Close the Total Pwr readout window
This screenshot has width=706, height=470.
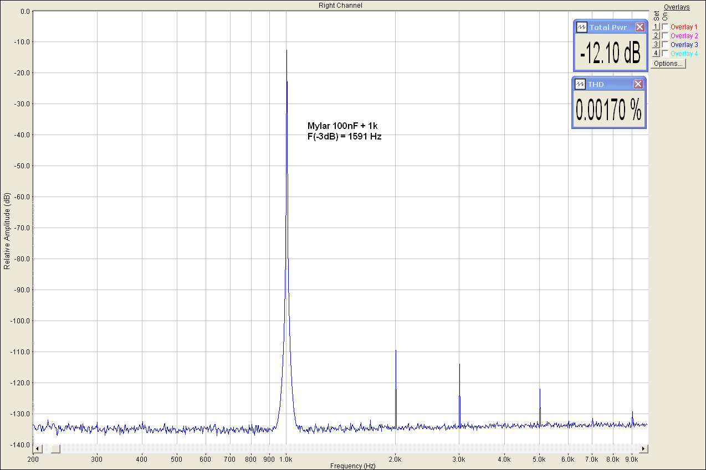click(x=640, y=27)
